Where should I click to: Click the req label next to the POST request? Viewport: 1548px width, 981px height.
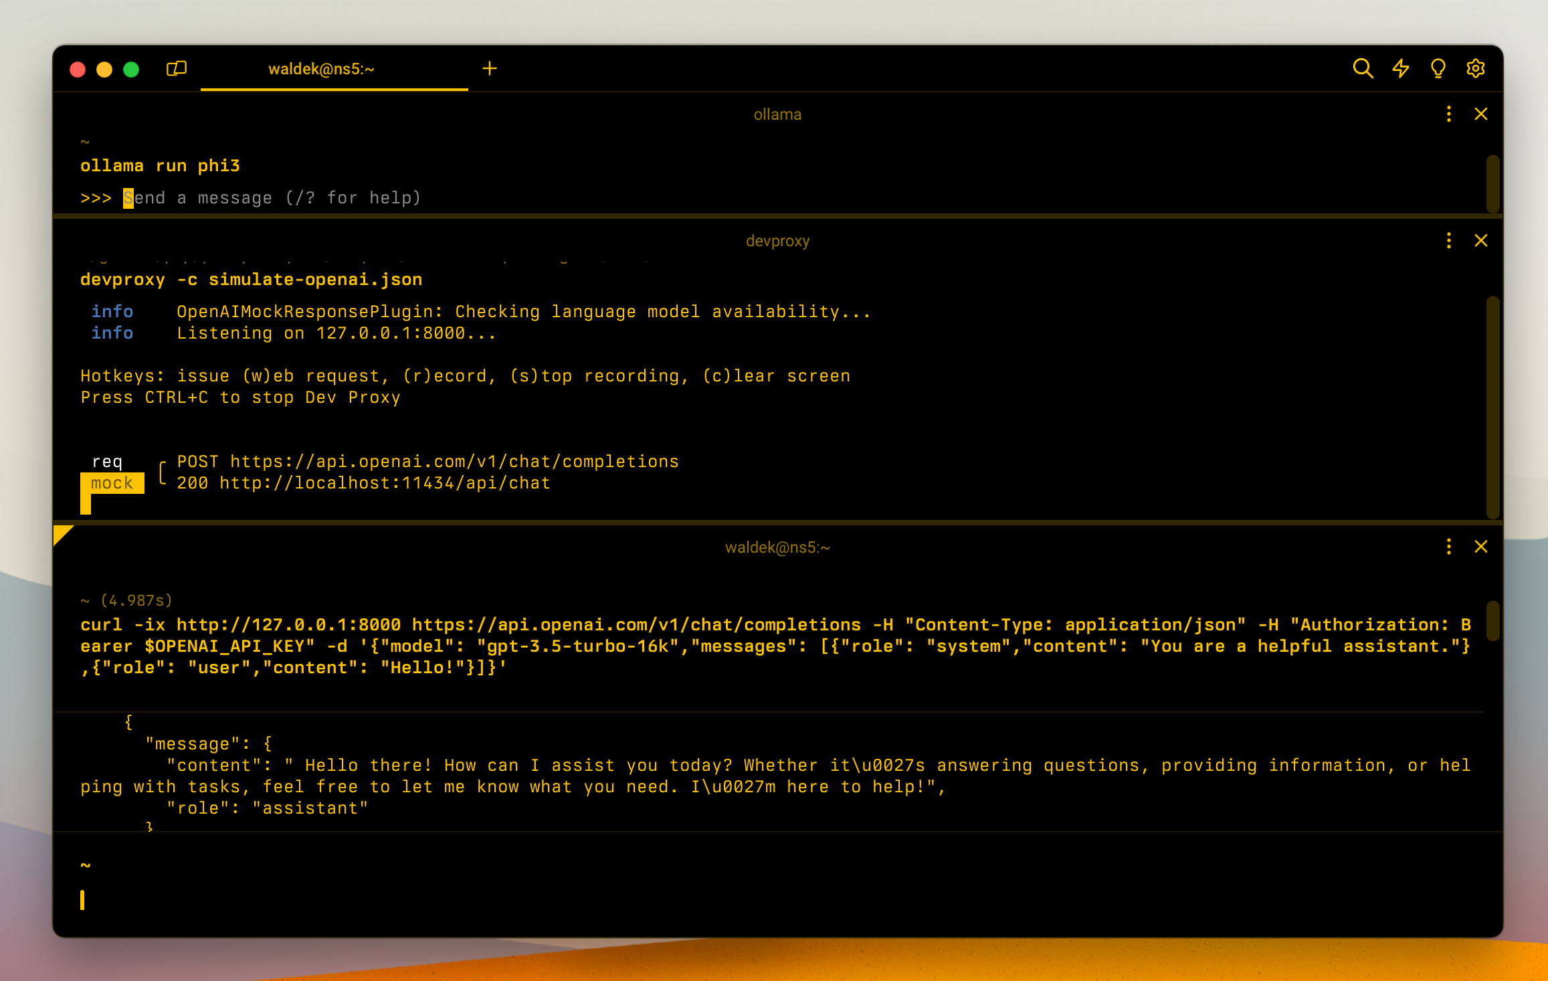click(108, 461)
